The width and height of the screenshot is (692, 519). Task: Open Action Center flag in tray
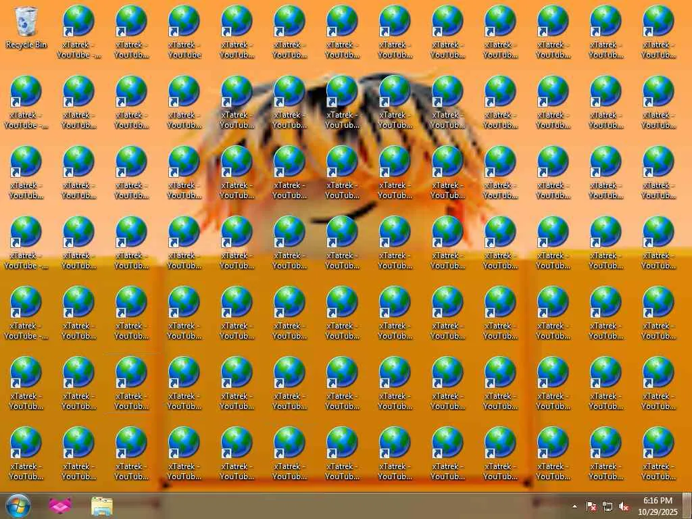coord(591,506)
